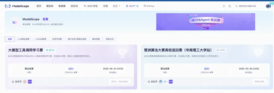This screenshot has height=93, width=274.
Task: Click the description mentioning 华南理工大学学生
Action: click(x=182, y=56)
